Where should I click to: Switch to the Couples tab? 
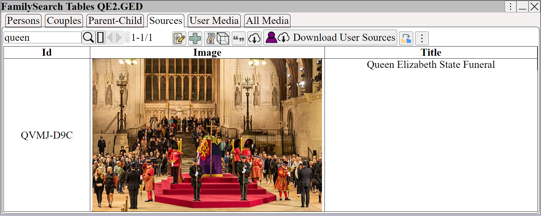[64, 21]
